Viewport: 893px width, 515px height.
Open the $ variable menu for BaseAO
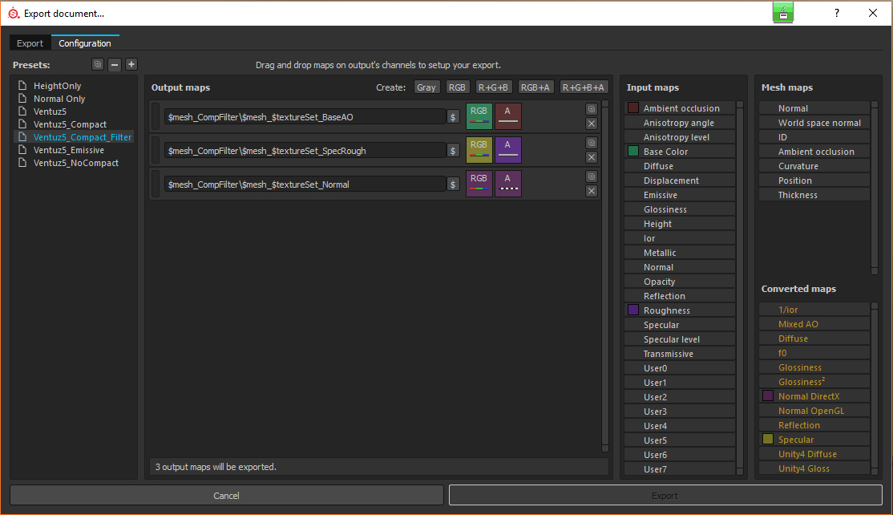[x=453, y=117]
